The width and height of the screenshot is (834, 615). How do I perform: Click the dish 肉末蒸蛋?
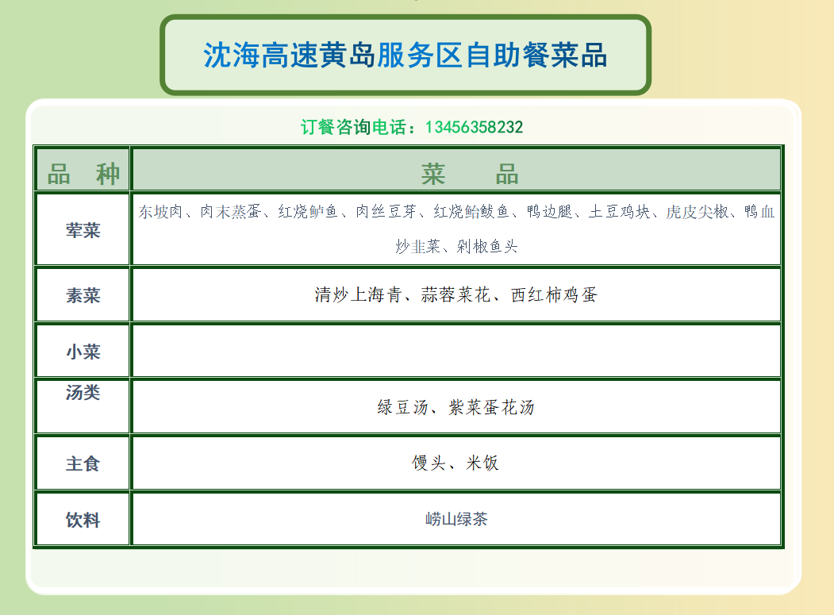click(x=230, y=212)
